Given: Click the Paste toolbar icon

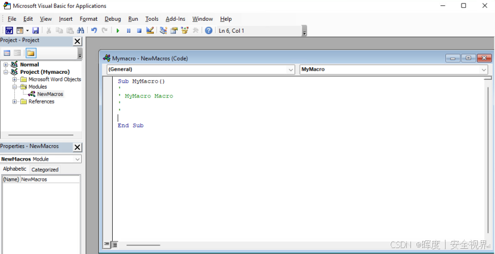Looking at the screenshot, I should coord(70,30).
